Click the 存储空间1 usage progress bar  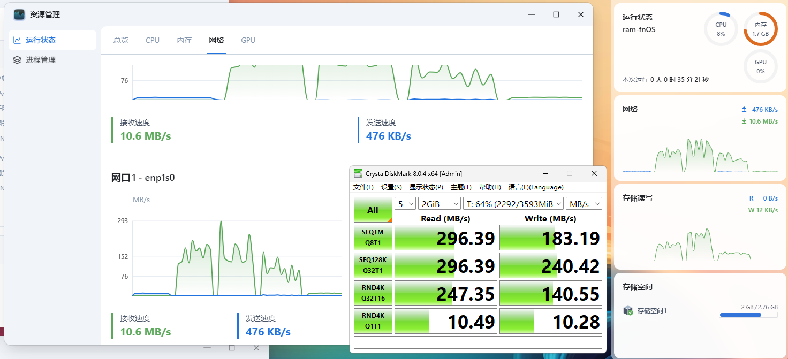pos(748,315)
